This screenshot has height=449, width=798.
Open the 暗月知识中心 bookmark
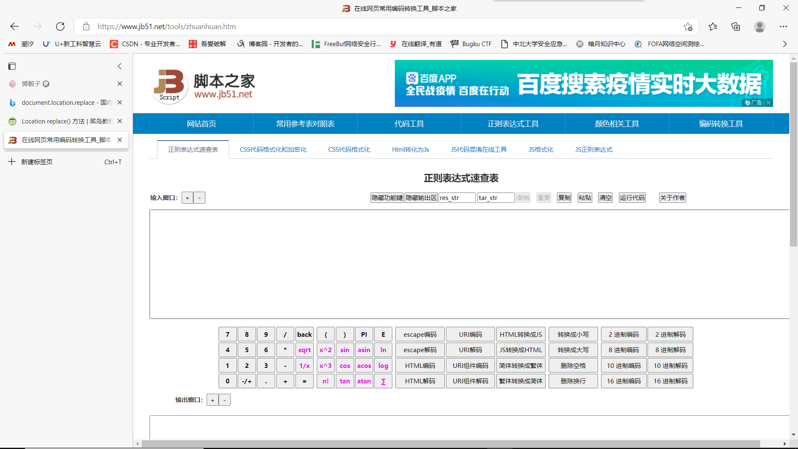tap(601, 44)
